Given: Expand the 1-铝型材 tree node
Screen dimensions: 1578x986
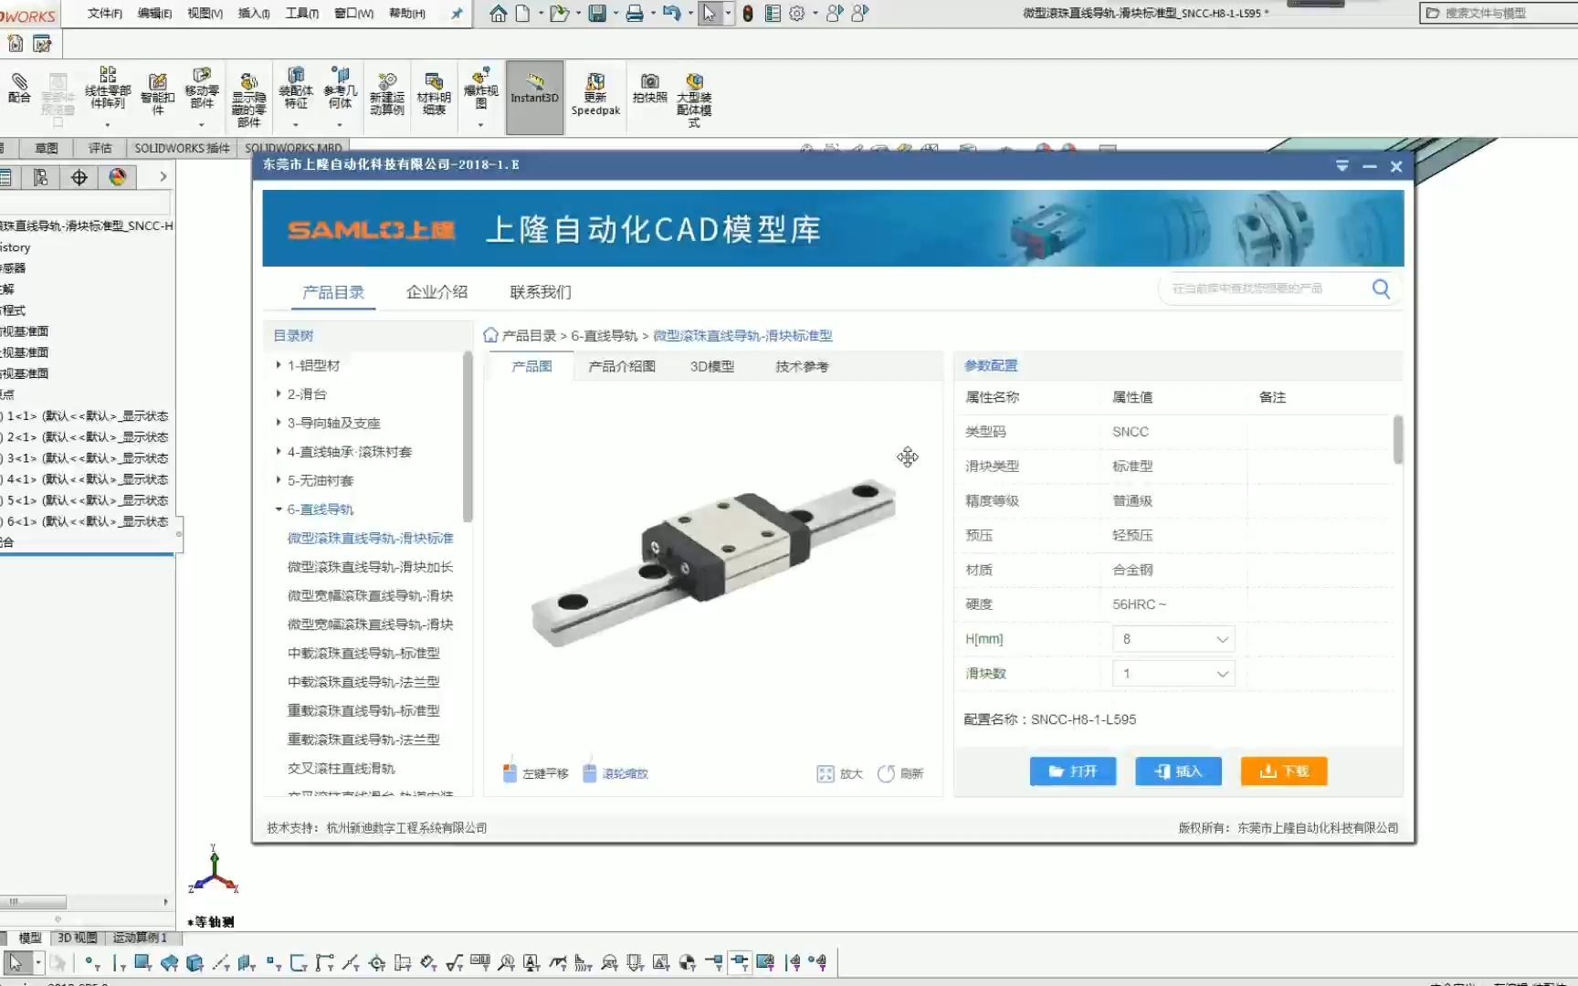Looking at the screenshot, I should [x=279, y=365].
